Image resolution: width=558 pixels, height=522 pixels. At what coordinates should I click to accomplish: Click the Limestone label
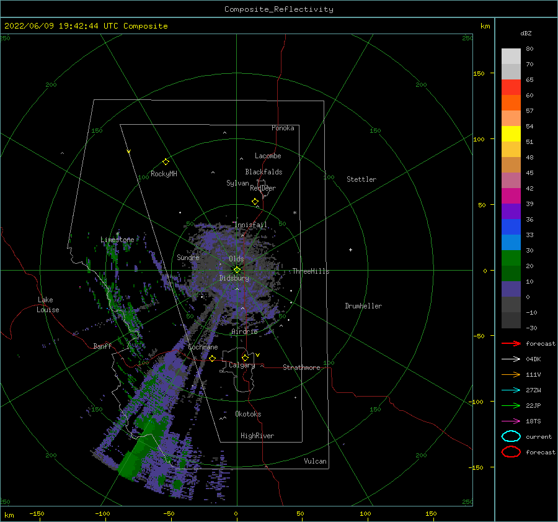click(x=117, y=240)
